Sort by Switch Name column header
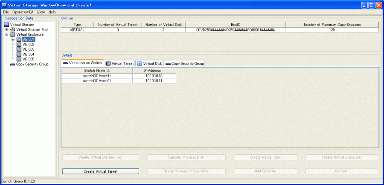The height and width of the screenshot is (185, 384). pyautogui.click(x=97, y=71)
